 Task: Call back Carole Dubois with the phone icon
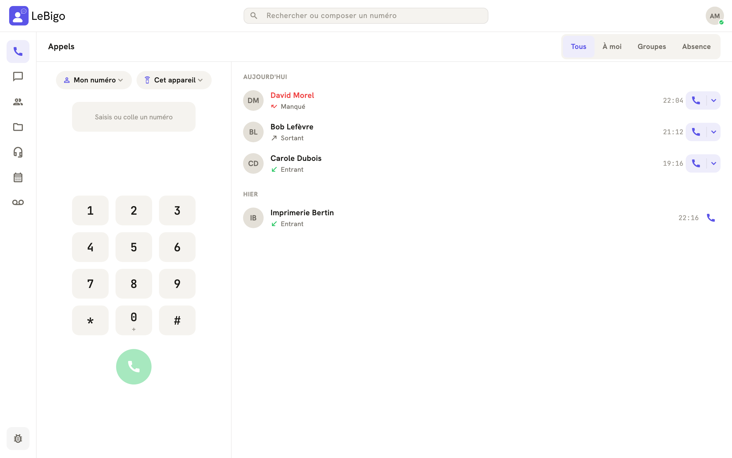tap(696, 163)
